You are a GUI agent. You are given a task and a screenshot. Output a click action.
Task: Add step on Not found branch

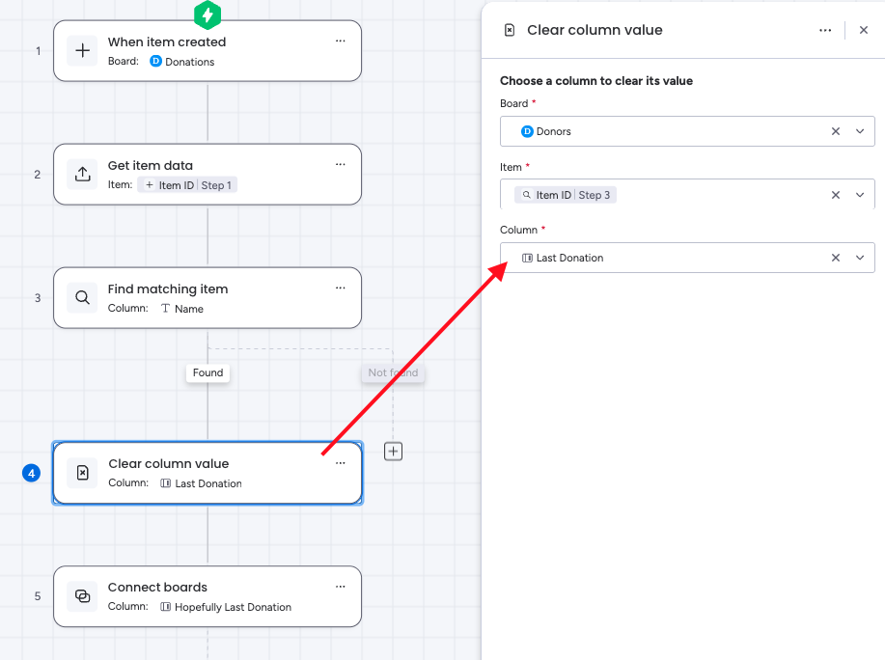(393, 451)
